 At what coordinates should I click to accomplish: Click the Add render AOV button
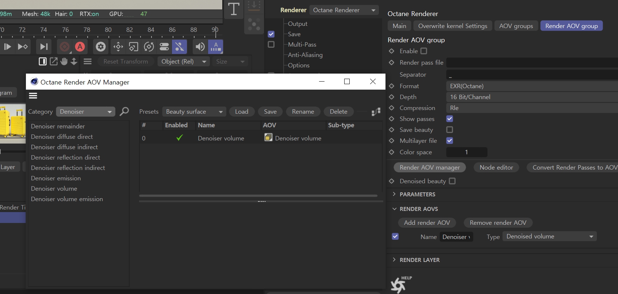point(427,223)
